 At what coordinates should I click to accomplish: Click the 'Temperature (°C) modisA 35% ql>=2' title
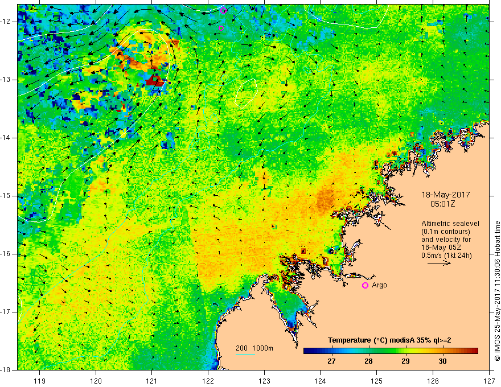pos(389,340)
